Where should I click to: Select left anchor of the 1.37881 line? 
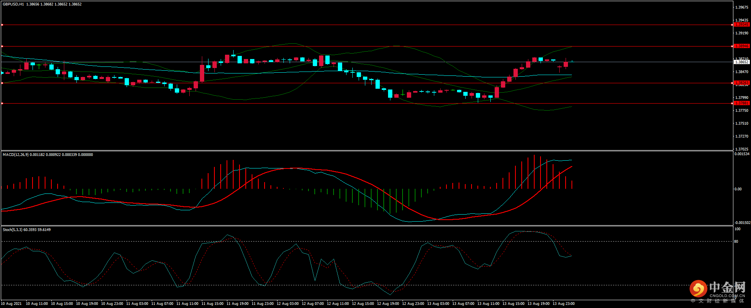(x=2, y=104)
